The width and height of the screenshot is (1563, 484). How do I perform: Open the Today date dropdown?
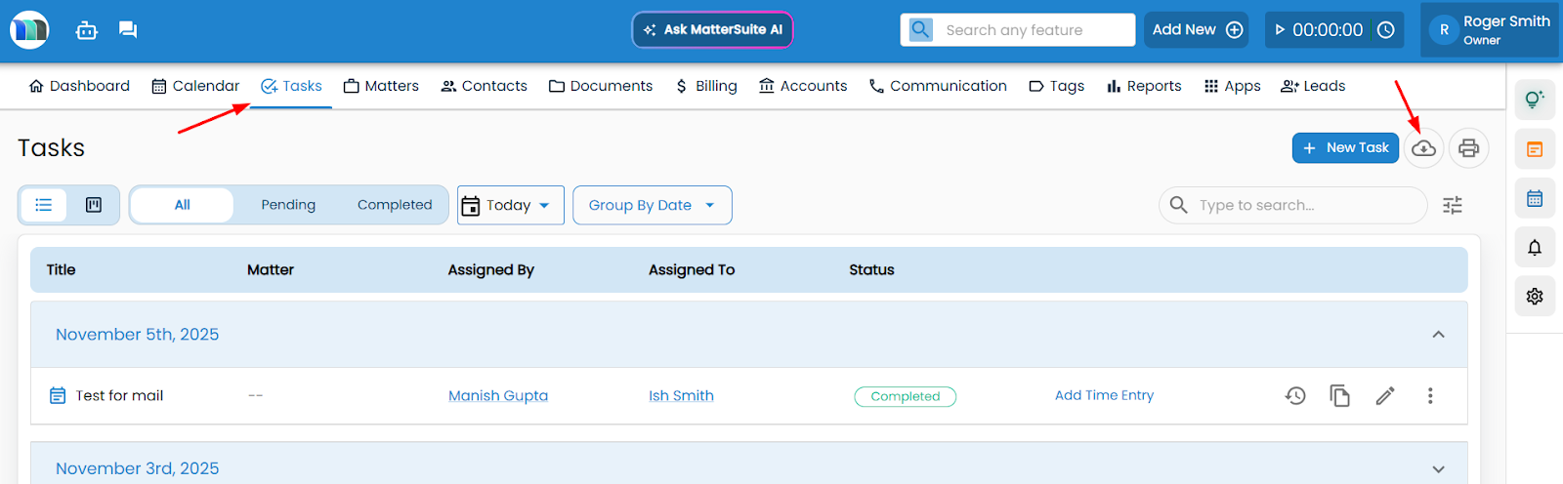(x=510, y=205)
